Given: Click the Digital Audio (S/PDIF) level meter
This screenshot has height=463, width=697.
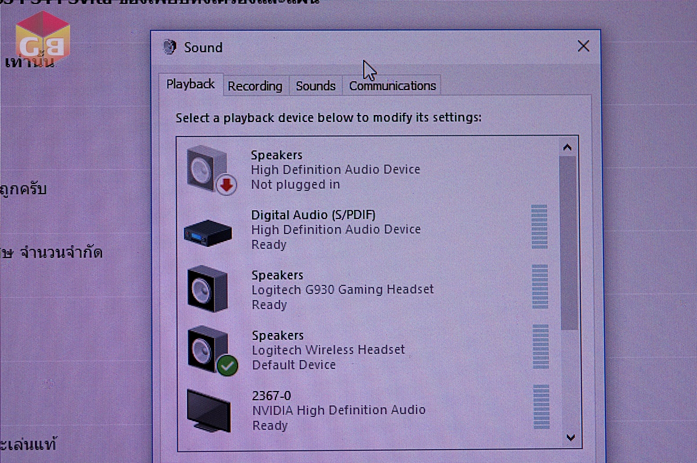Looking at the screenshot, I should [540, 227].
